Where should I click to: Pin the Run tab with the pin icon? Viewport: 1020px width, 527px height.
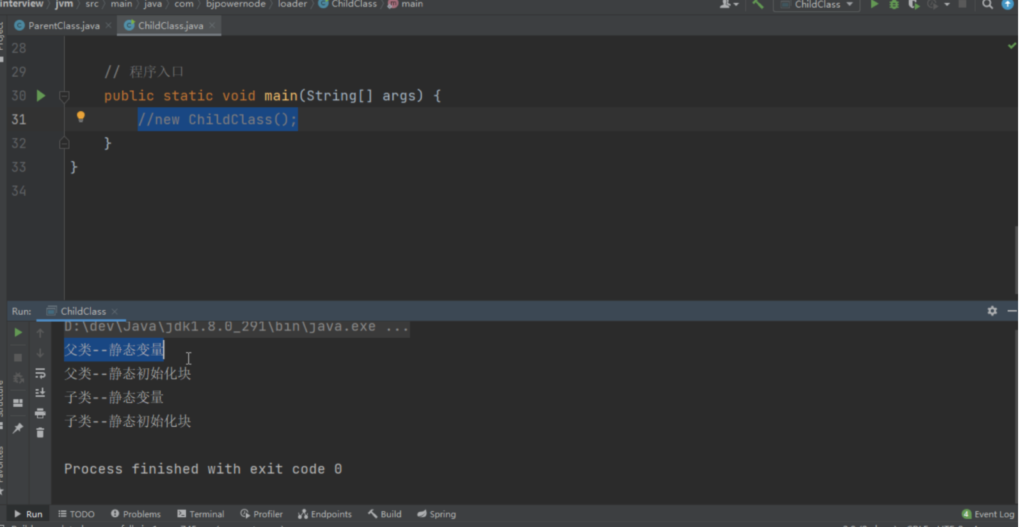(x=18, y=428)
